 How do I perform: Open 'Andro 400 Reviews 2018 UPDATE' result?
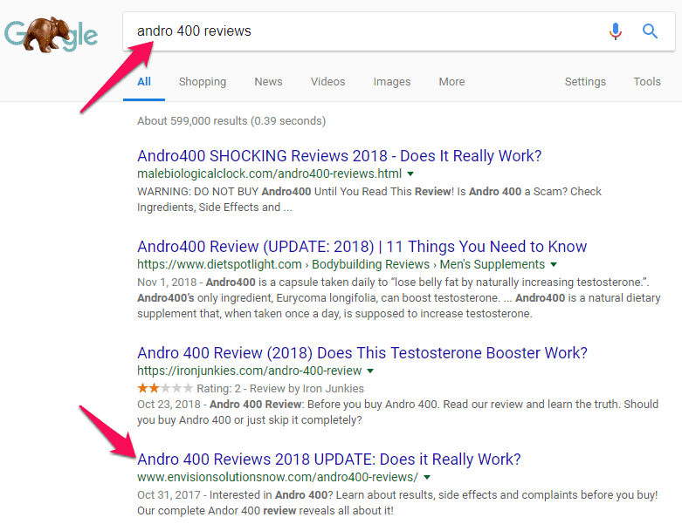pos(329,460)
